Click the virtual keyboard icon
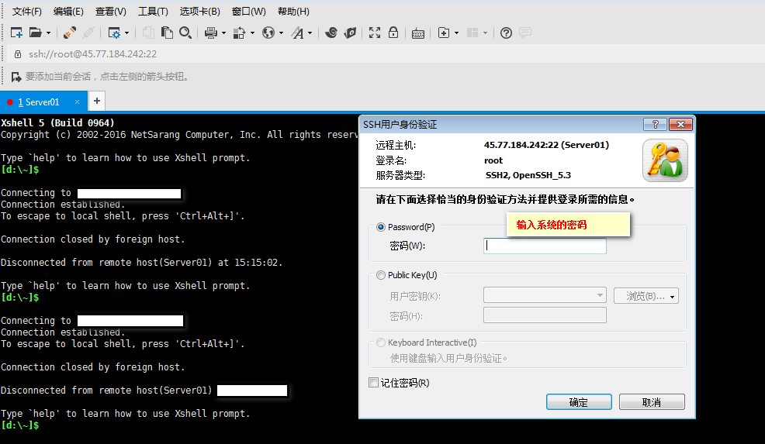Screen dimensions: 765x444 click(418, 33)
